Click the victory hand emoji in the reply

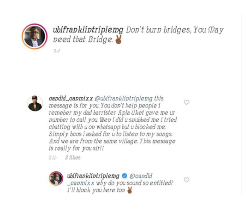click(130, 191)
